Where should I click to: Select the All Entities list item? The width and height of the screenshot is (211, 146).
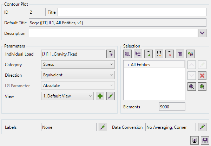click(x=154, y=65)
